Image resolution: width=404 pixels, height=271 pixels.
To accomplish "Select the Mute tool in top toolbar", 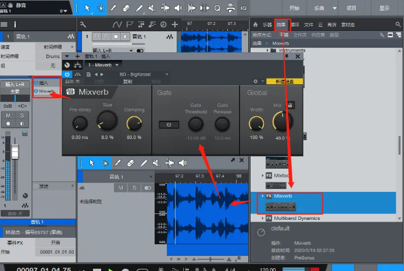I will click(x=152, y=8).
